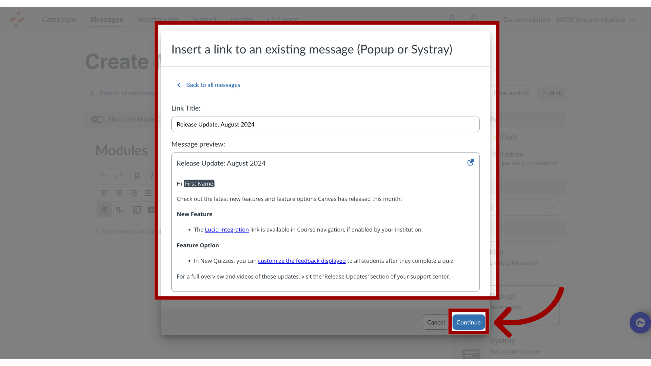The width and height of the screenshot is (651, 366).
Task: Toggle the Rich Edit Mode switch
Action: (97, 119)
